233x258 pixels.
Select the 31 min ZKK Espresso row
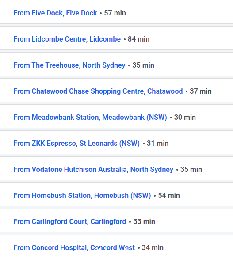tap(116, 142)
